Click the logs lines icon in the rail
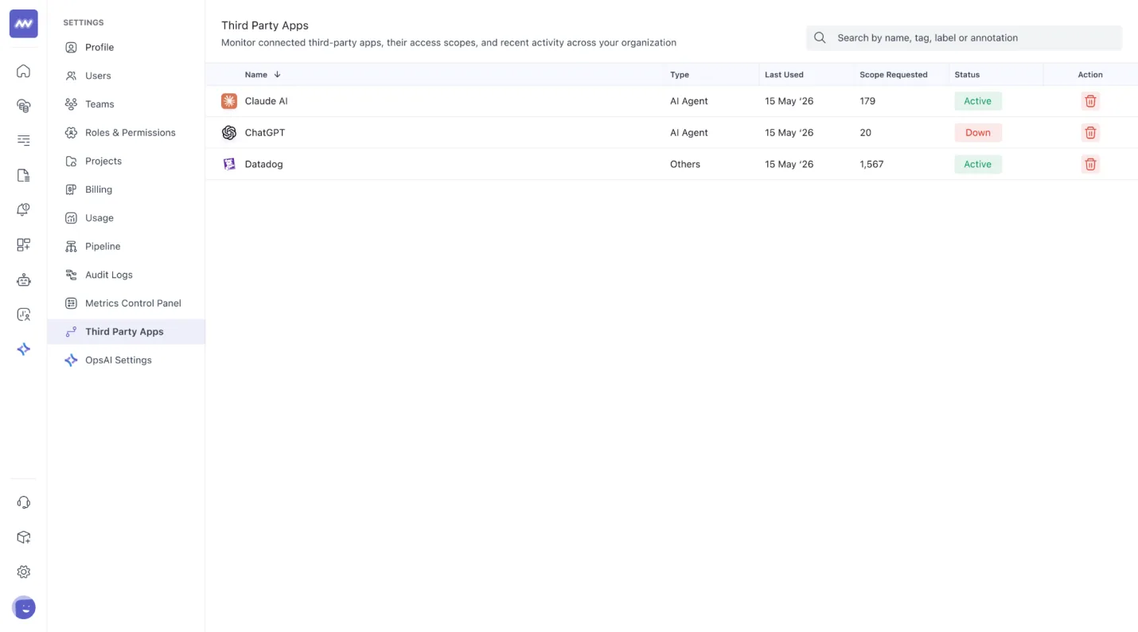This screenshot has width=1138, height=632. pos(23,141)
